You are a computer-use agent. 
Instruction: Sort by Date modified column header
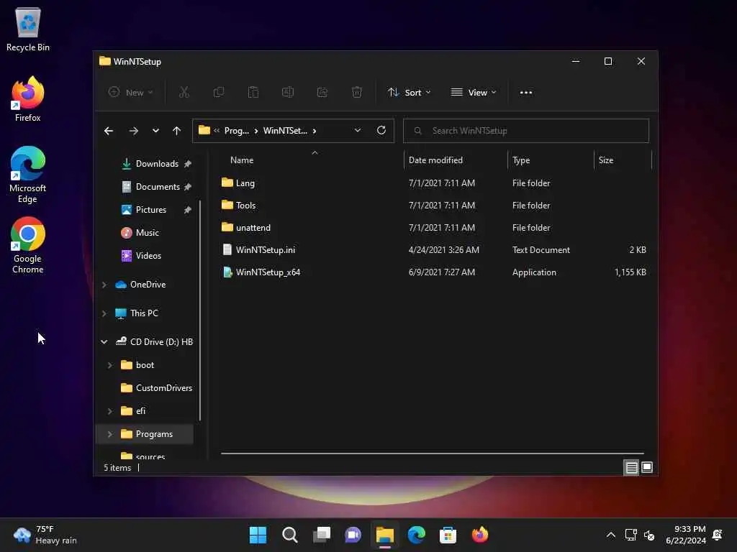click(x=456, y=160)
